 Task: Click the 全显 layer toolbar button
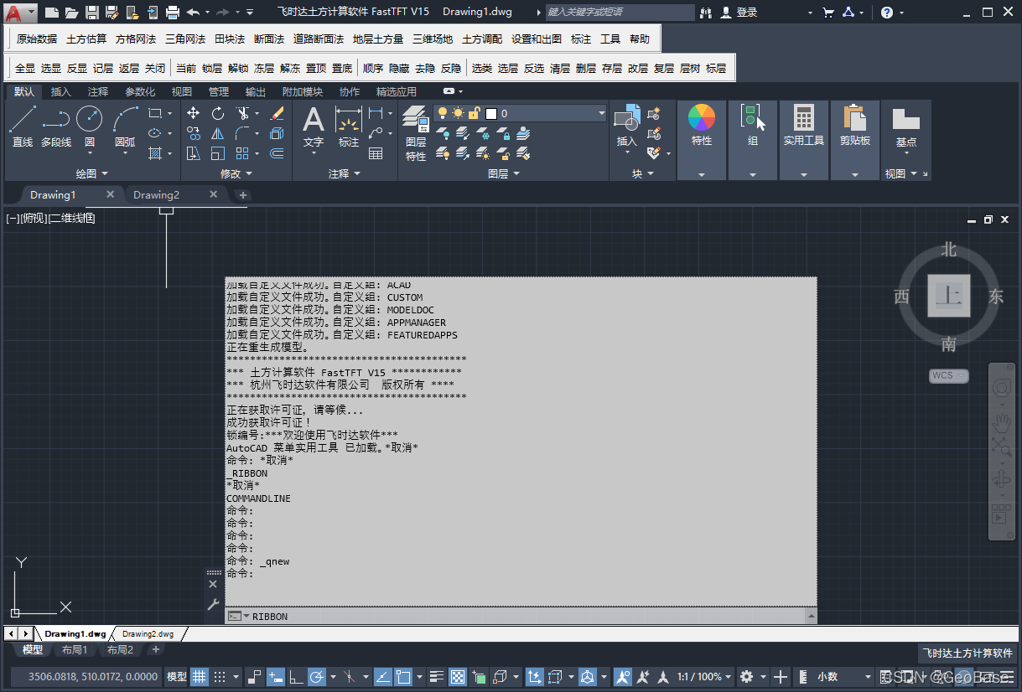tap(25, 69)
